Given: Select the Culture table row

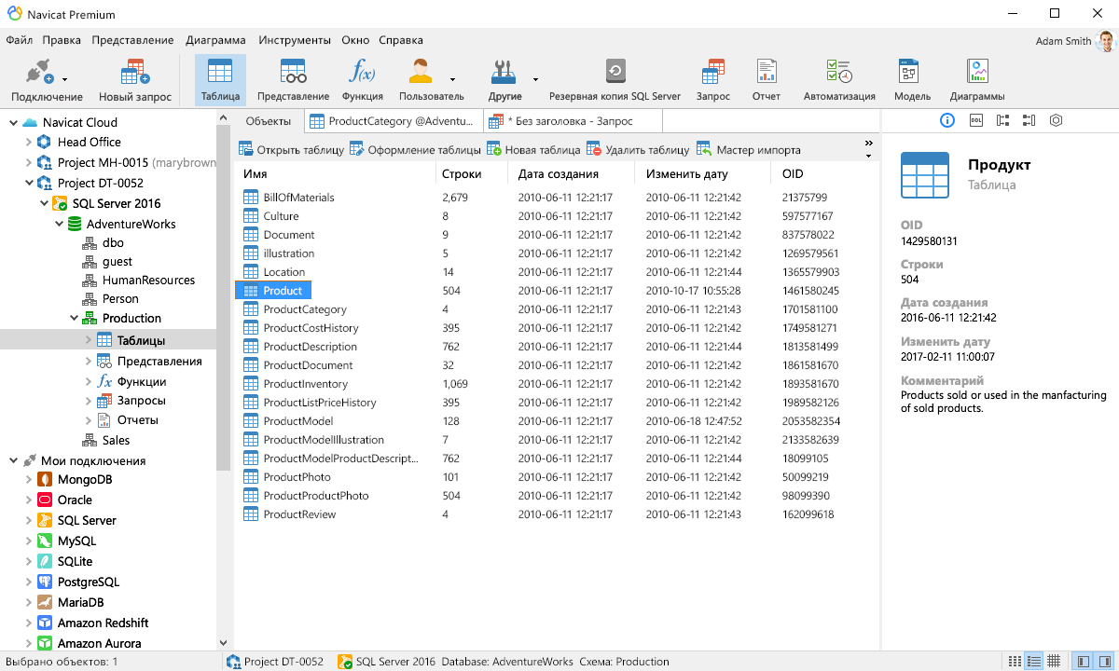Looking at the screenshot, I should coord(556,216).
